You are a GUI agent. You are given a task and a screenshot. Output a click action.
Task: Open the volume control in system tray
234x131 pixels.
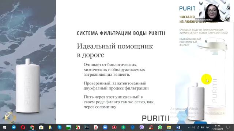[x=193, y=127]
